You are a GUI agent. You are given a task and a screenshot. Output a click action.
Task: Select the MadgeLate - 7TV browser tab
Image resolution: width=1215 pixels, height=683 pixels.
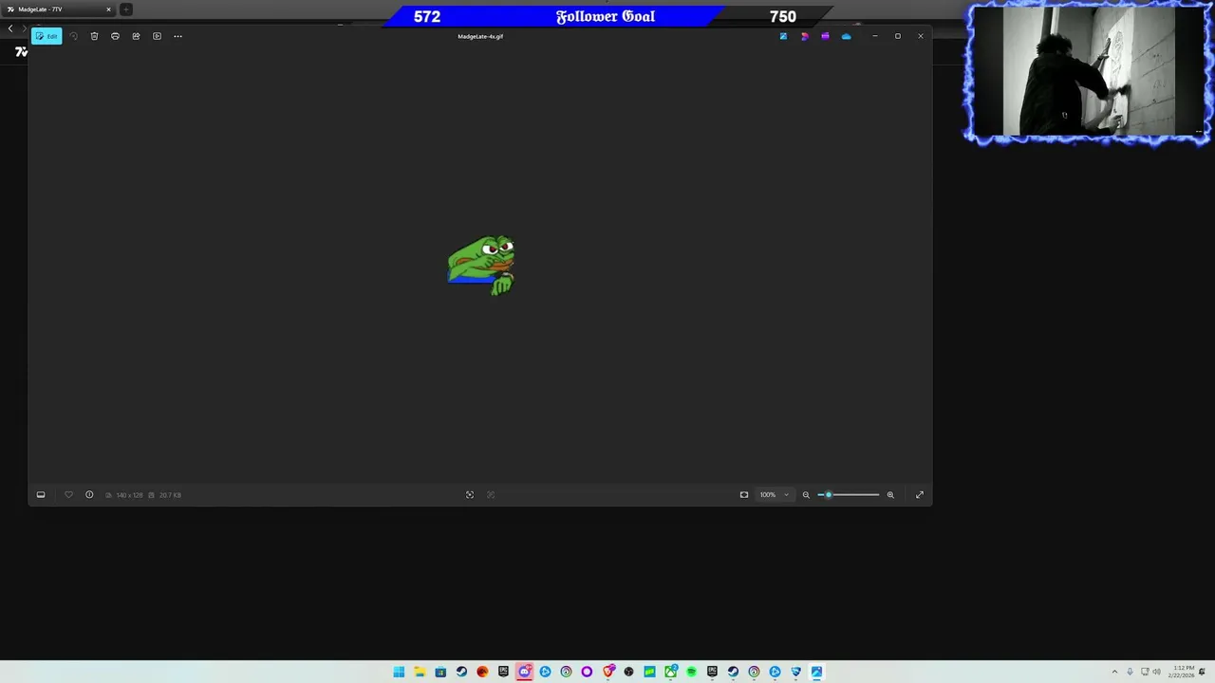tap(57, 9)
